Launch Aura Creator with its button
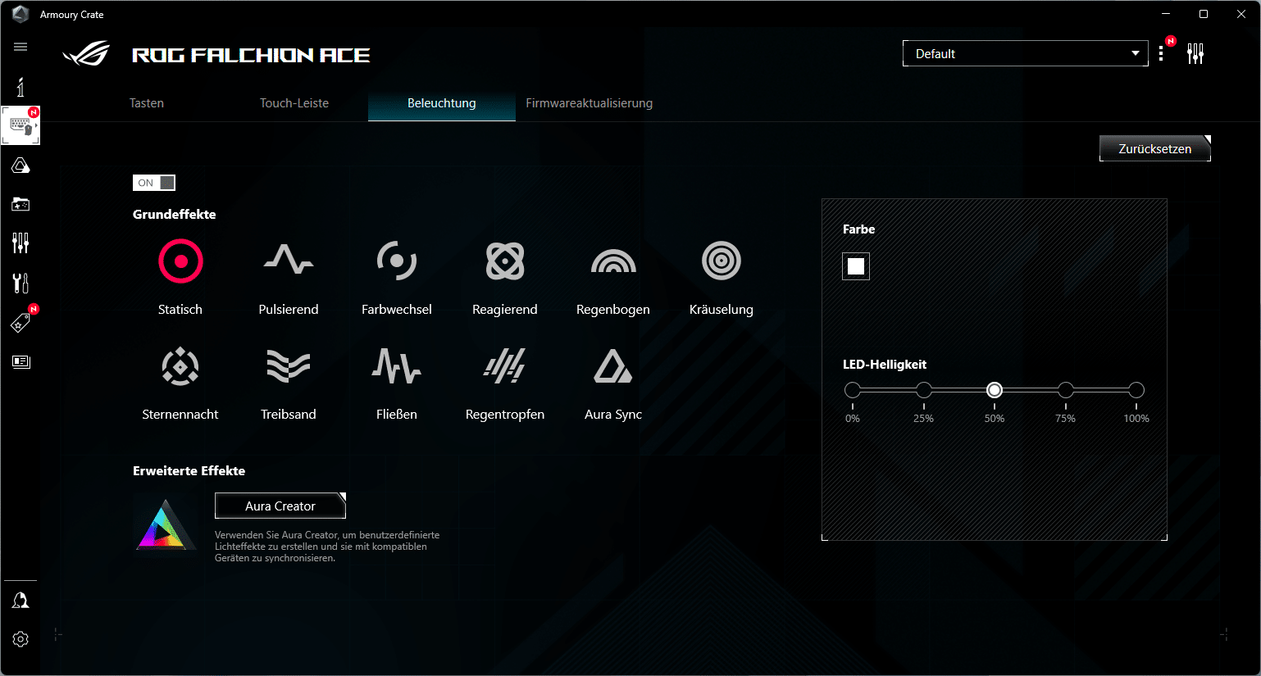This screenshot has width=1261, height=676. click(x=280, y=506)
